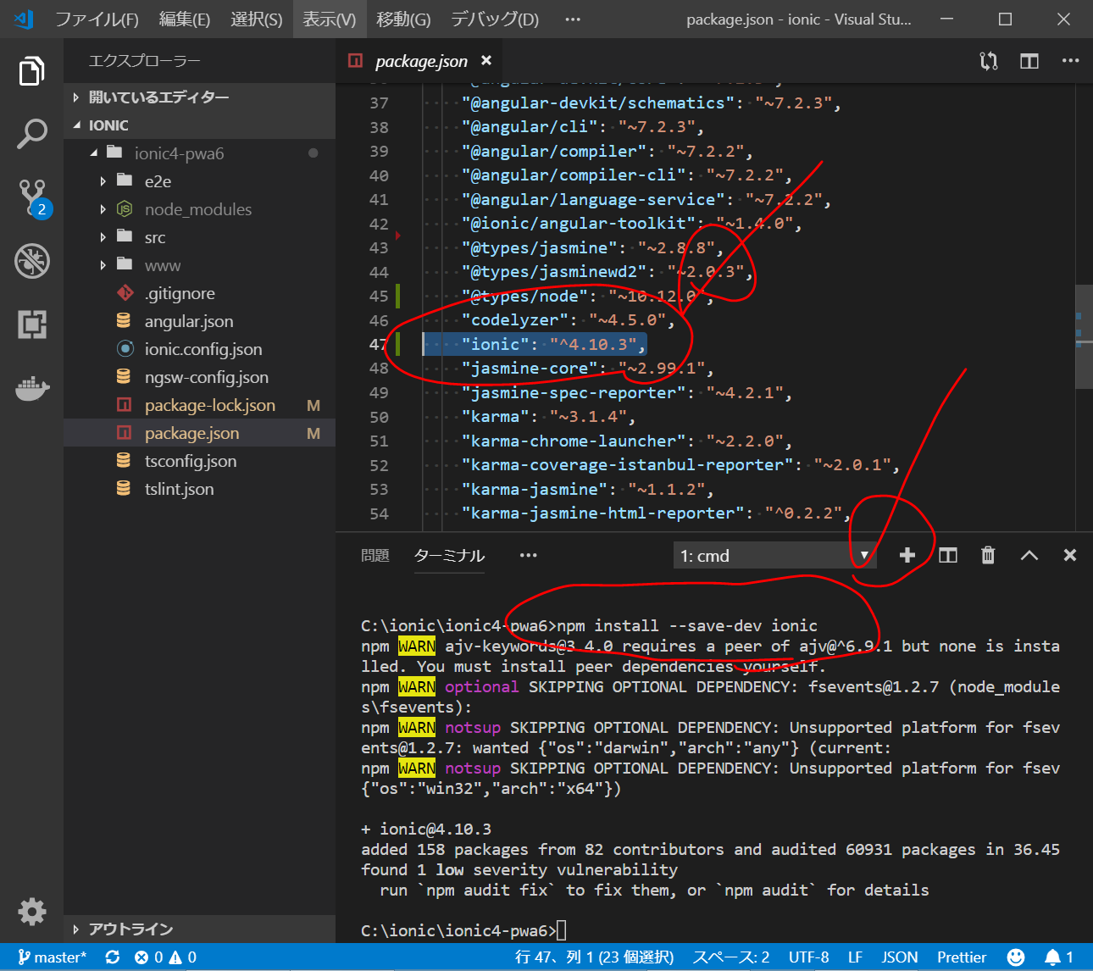Switch to the 問題 panel tab
1093x971 pixels.
[x=375, y=555]
